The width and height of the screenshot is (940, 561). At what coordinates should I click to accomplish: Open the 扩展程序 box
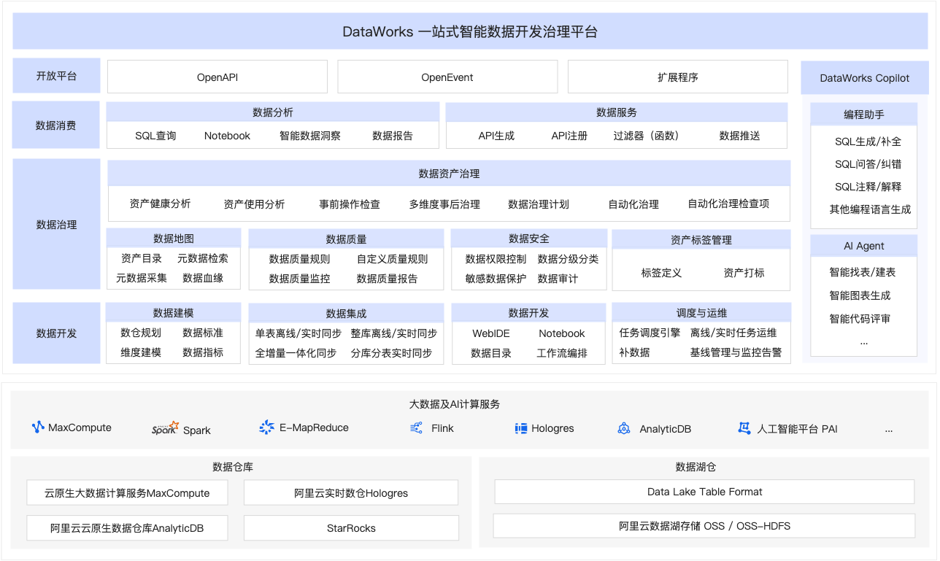(x=678, y=77)
